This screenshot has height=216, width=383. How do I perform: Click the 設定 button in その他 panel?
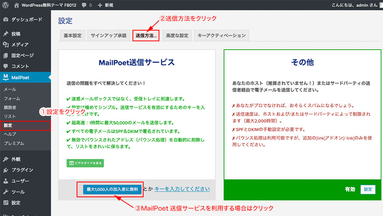tap(368, 189)
